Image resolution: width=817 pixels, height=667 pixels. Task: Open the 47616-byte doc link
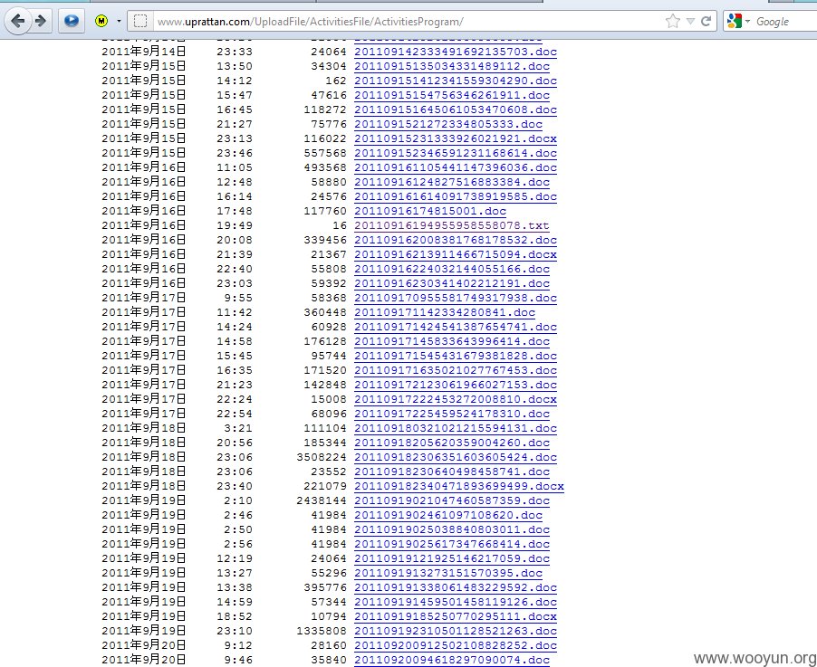click(x=452, y=95)
